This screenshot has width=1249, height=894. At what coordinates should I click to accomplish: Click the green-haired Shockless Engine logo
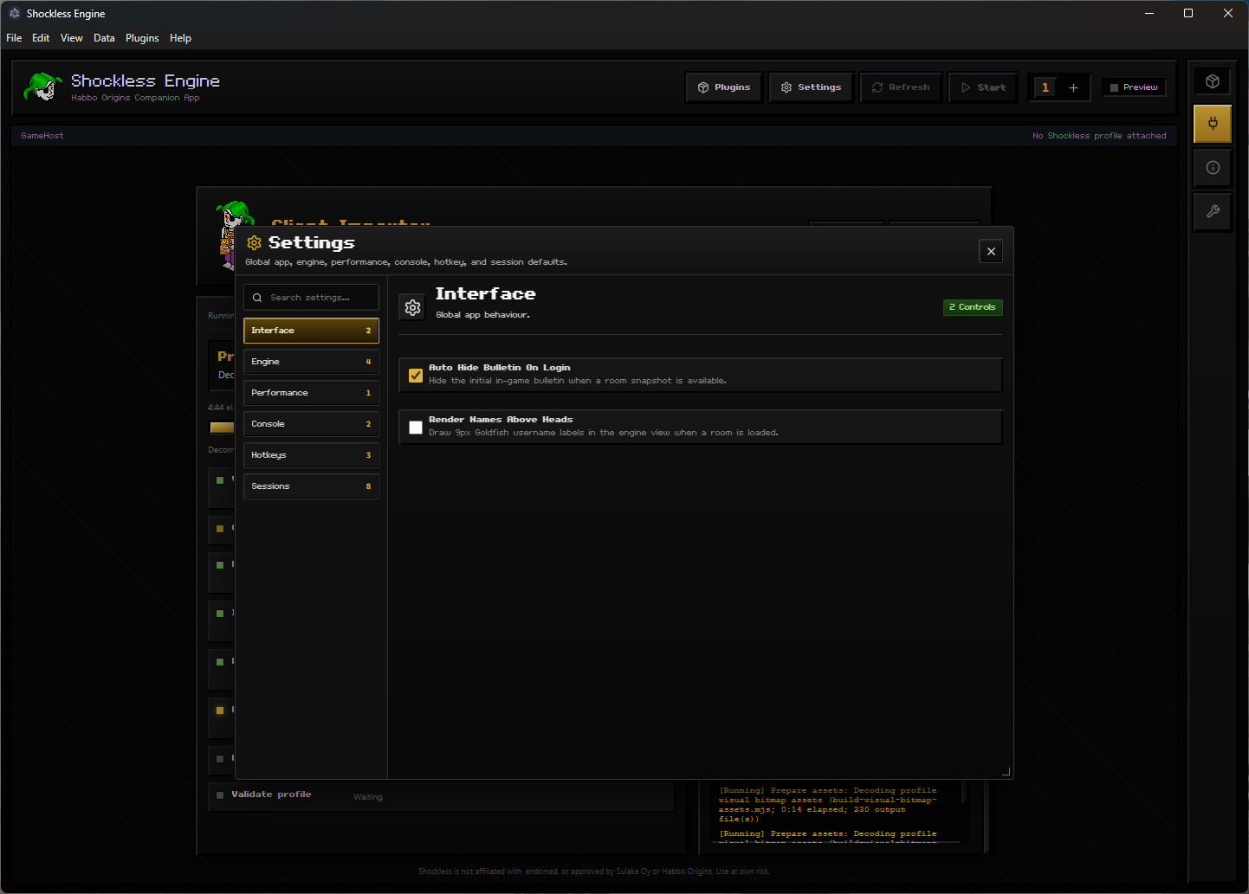click(x=42, y=87)
